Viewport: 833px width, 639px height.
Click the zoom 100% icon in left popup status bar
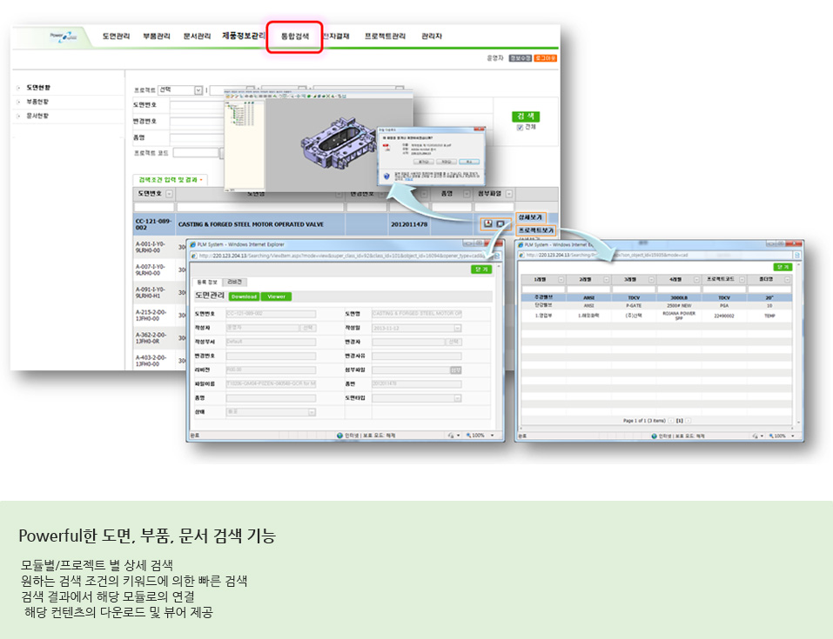pos(471,435)
